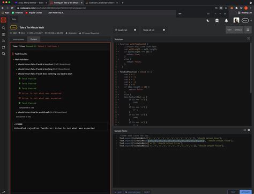Click the DISCUSS button
The width and height of the screenshot is (254, 194).
click(133, 192)
